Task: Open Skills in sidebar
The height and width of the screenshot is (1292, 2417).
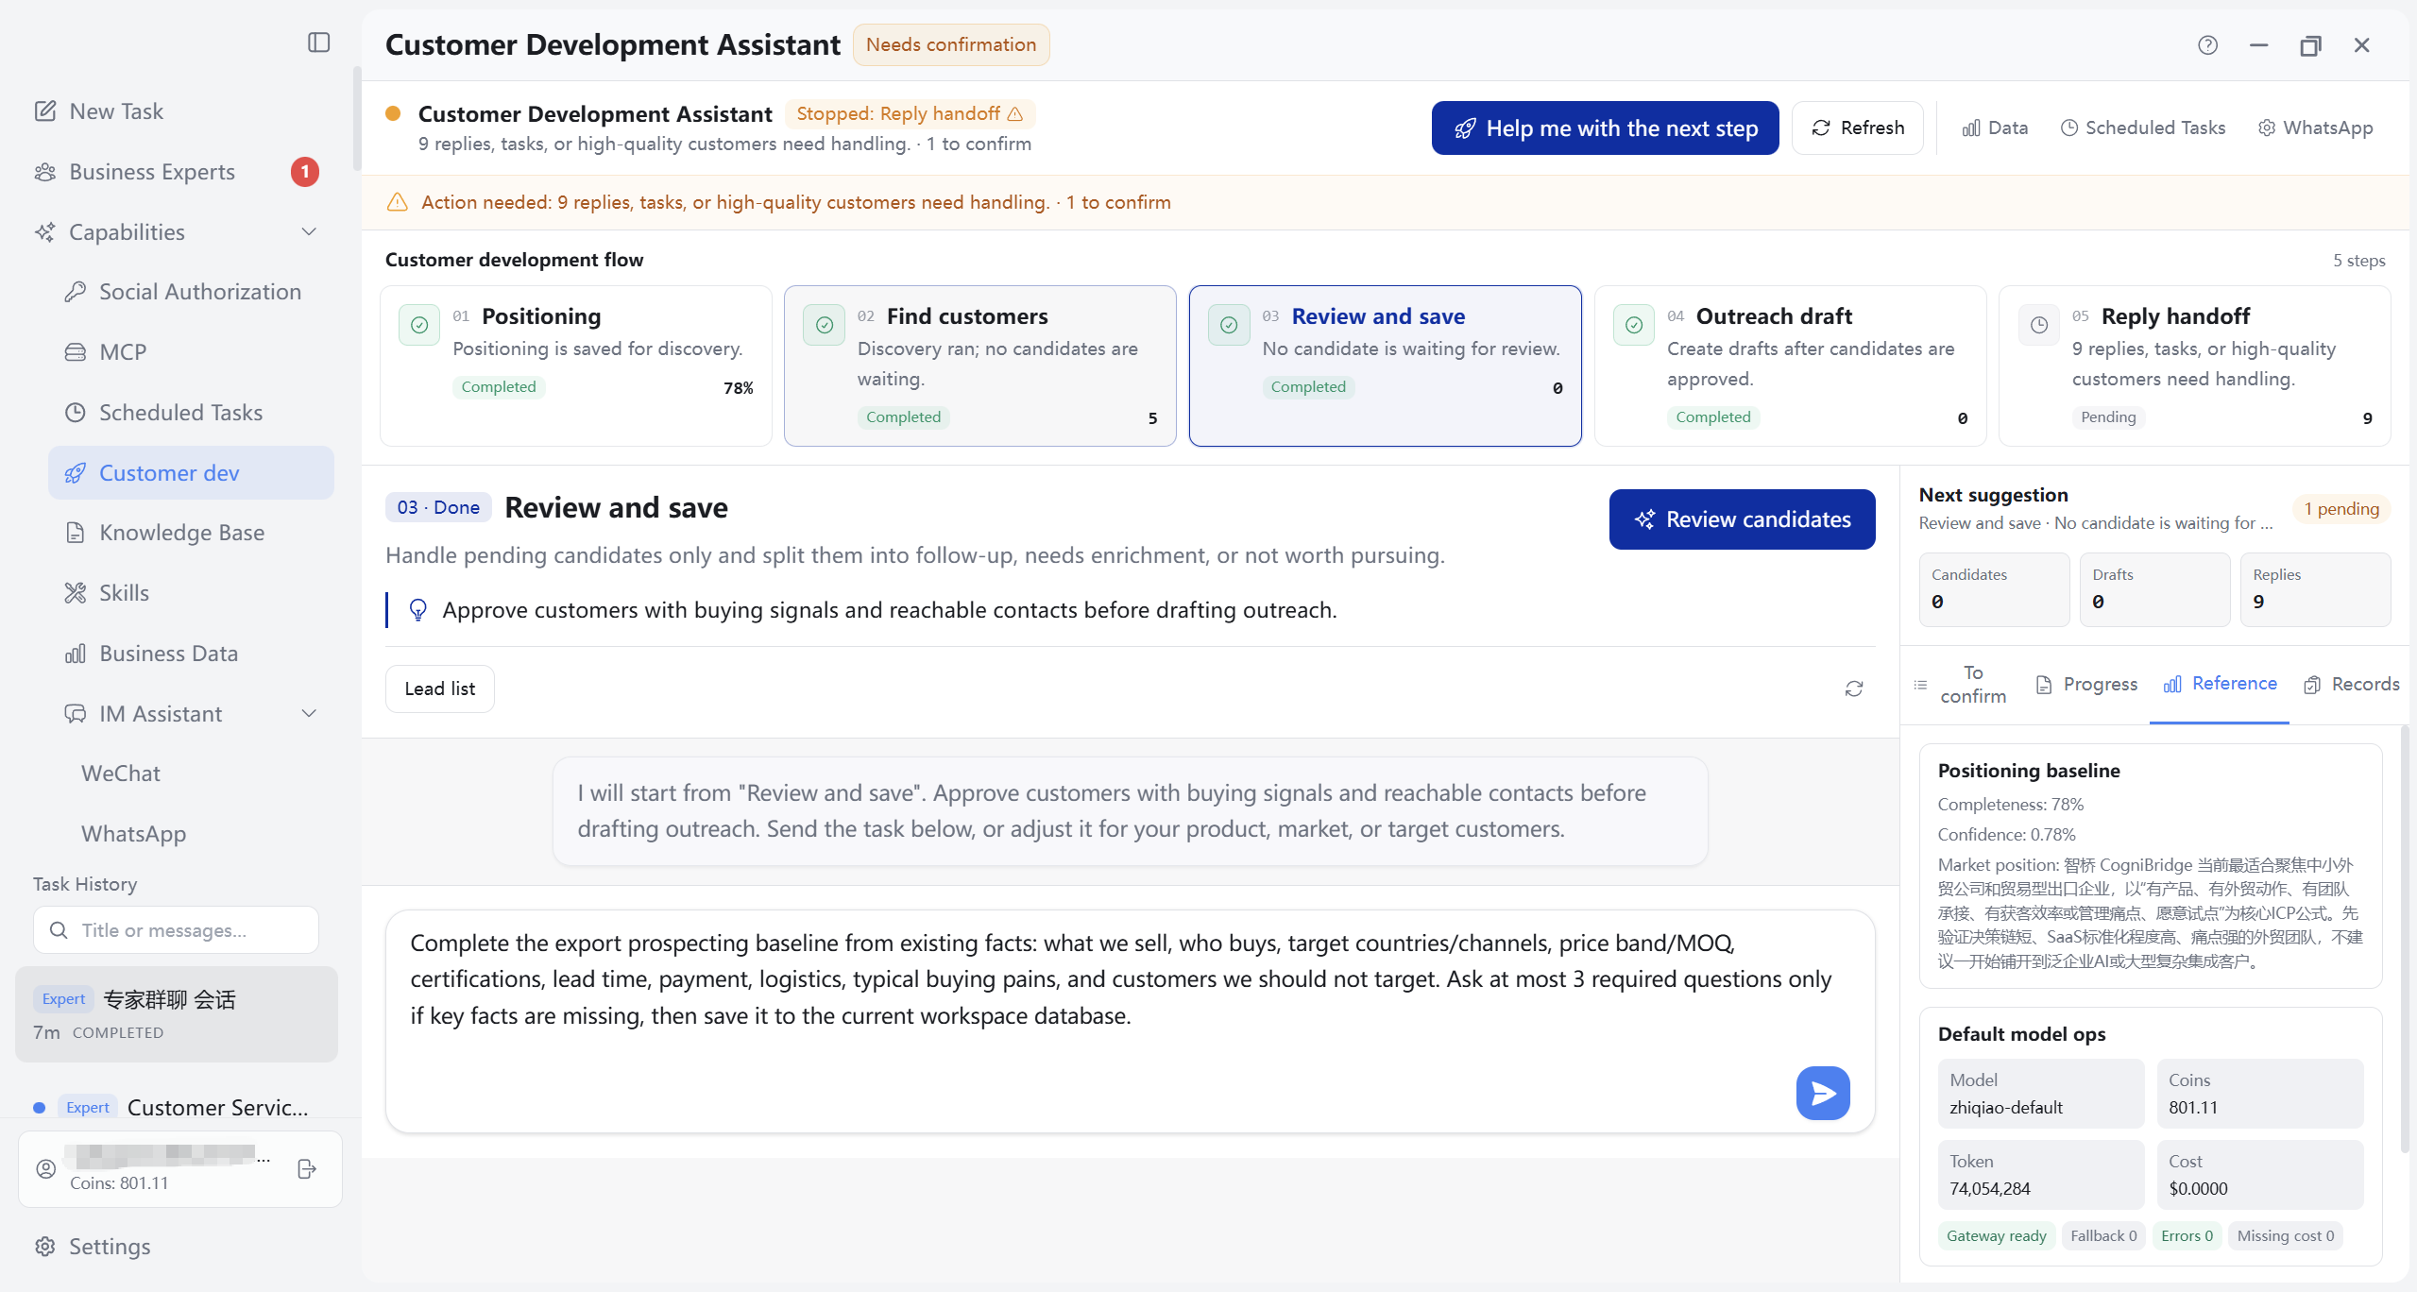Action: [x=191, y=593]
